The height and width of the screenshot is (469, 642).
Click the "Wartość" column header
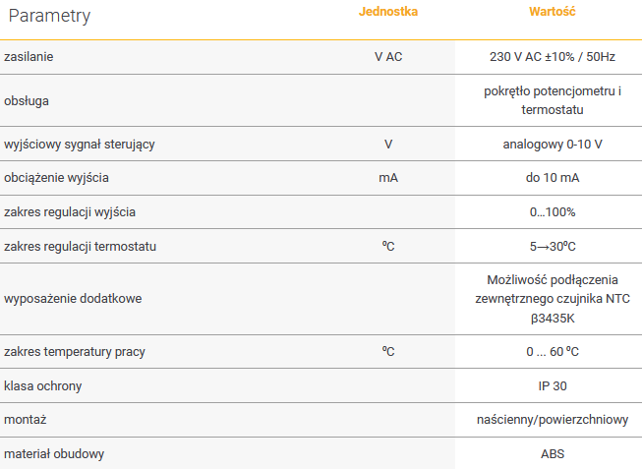coord(552,13)
